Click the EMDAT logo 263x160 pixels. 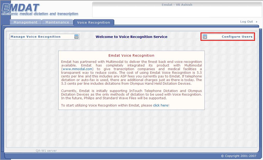tap(21, 8)
